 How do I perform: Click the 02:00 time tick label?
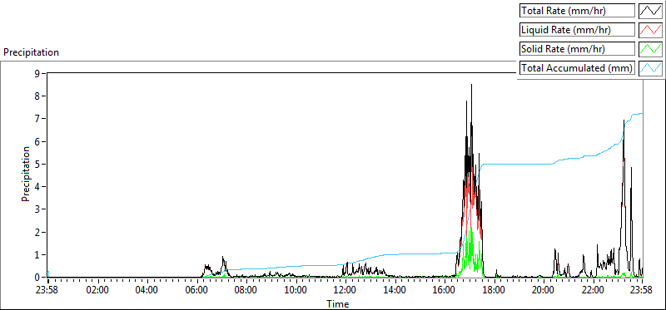pyautogui.click(x=98, y=291)
